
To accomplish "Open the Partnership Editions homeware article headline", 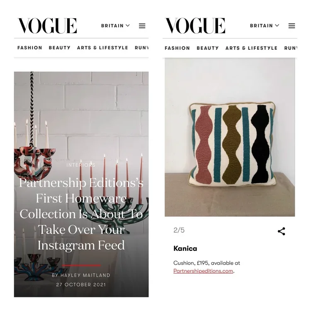I will click(81, 214).
